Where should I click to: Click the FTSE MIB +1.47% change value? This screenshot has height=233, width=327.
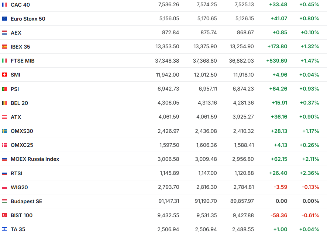tap(310, 61)
